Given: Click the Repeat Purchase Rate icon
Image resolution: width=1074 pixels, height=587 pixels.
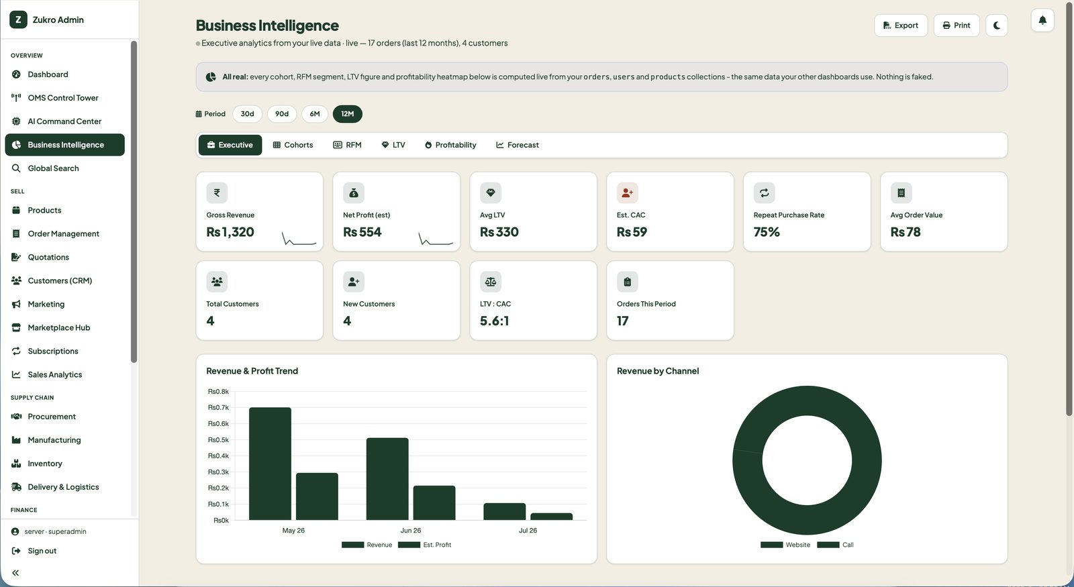Looking at the screenshot, I should coord(765,193).
